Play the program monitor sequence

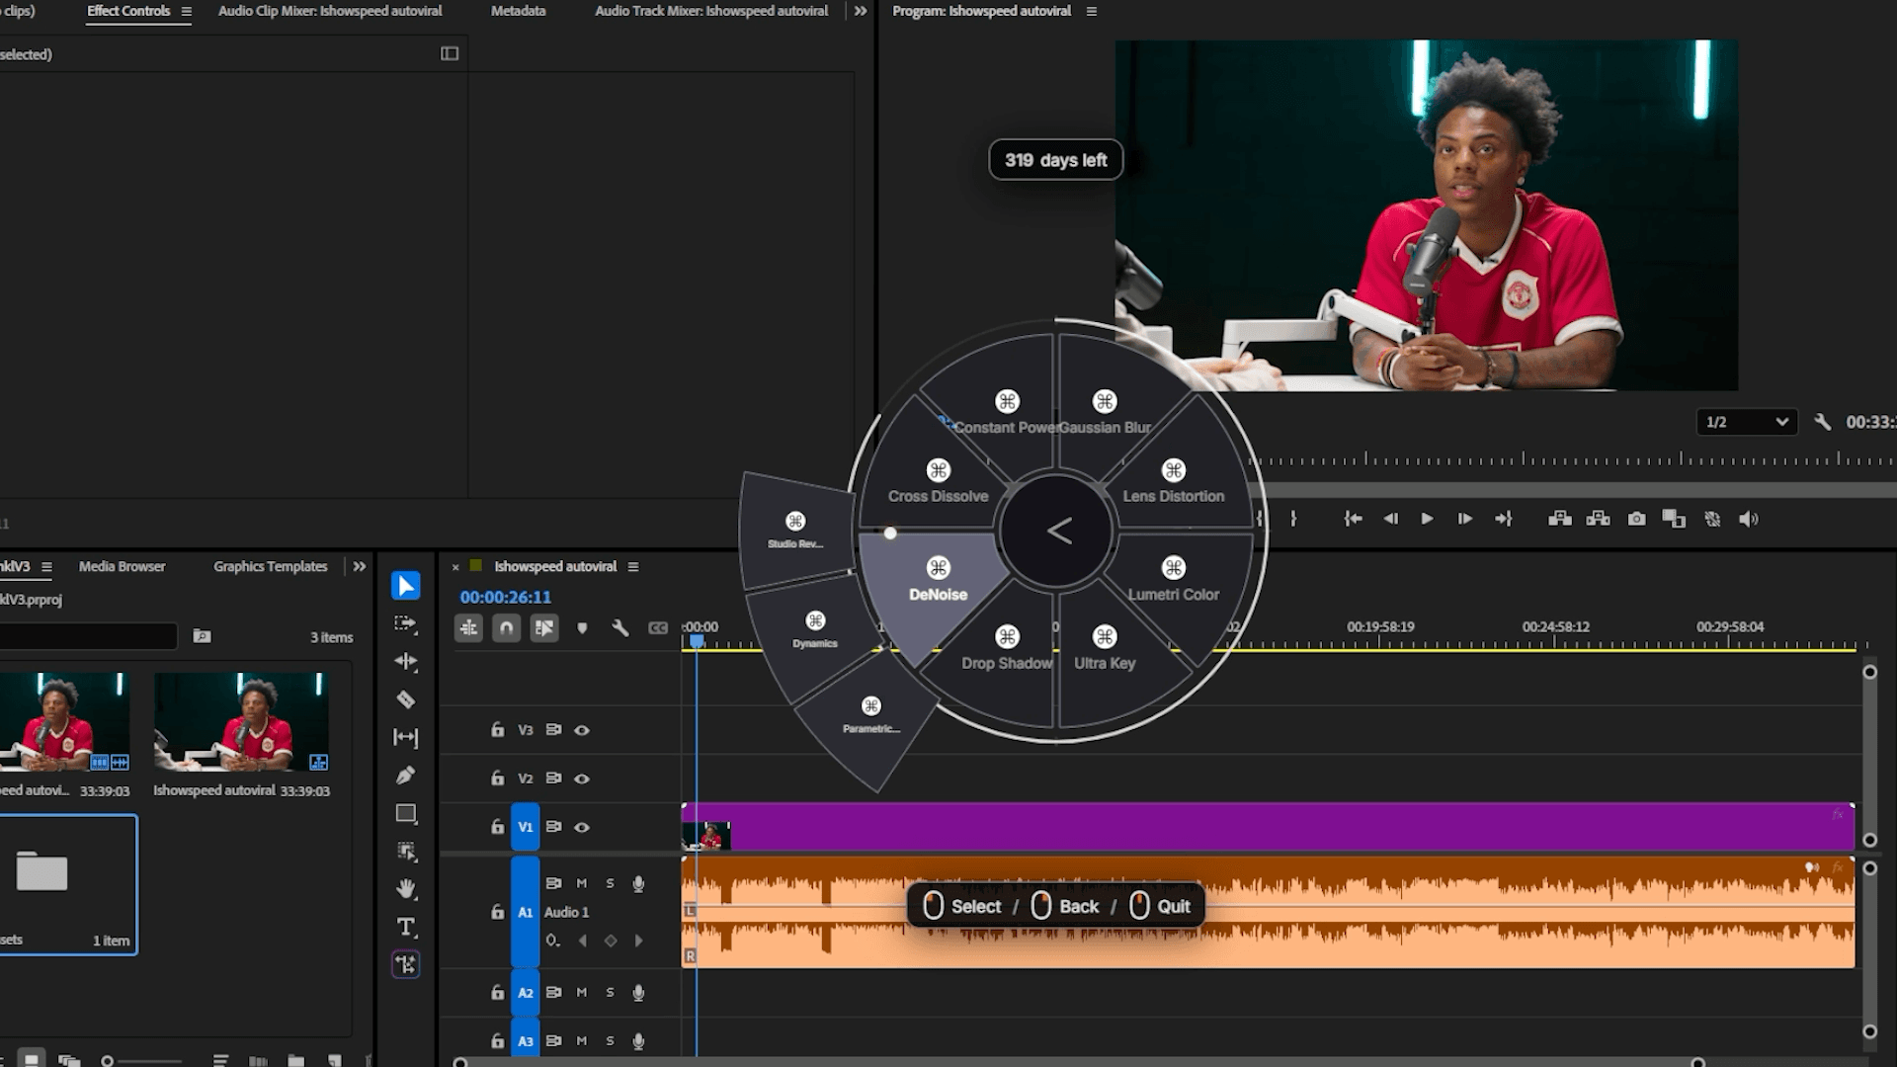pyautogui.click(x=1427, y=519)
